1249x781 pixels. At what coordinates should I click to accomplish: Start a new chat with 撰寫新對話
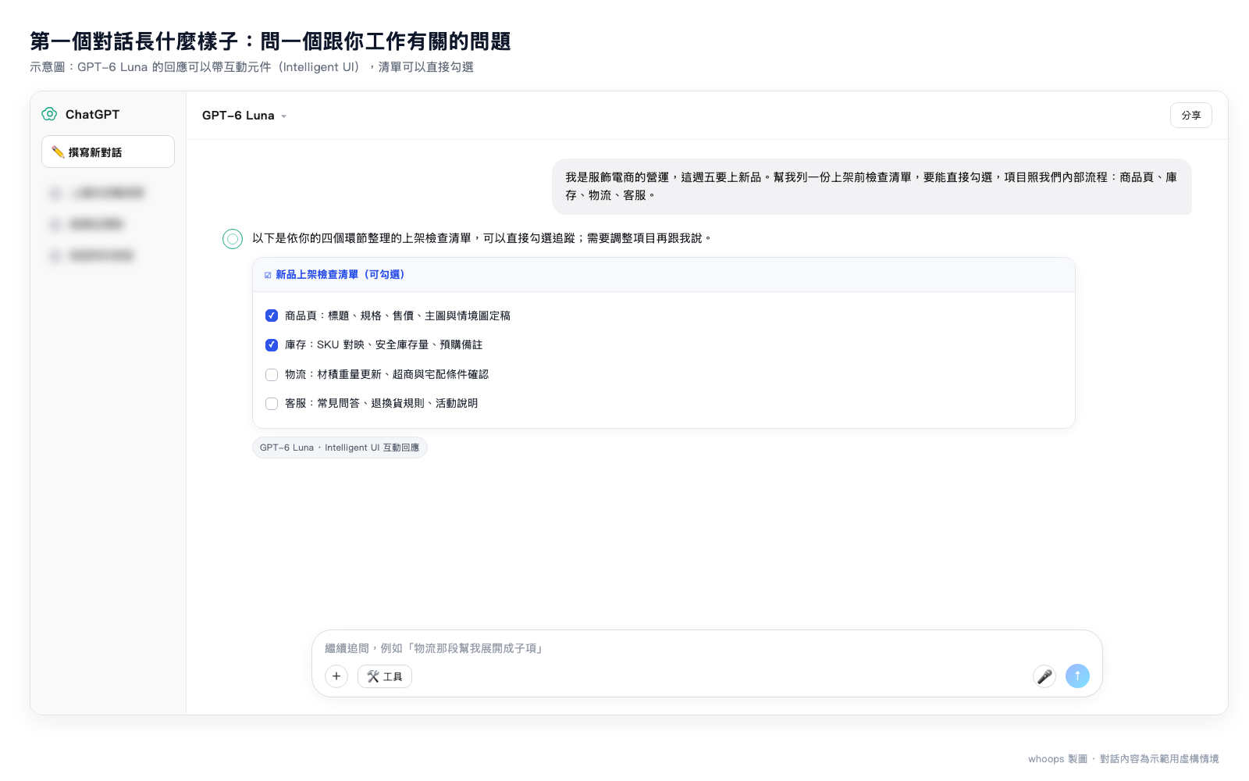[x=108, y=152]
